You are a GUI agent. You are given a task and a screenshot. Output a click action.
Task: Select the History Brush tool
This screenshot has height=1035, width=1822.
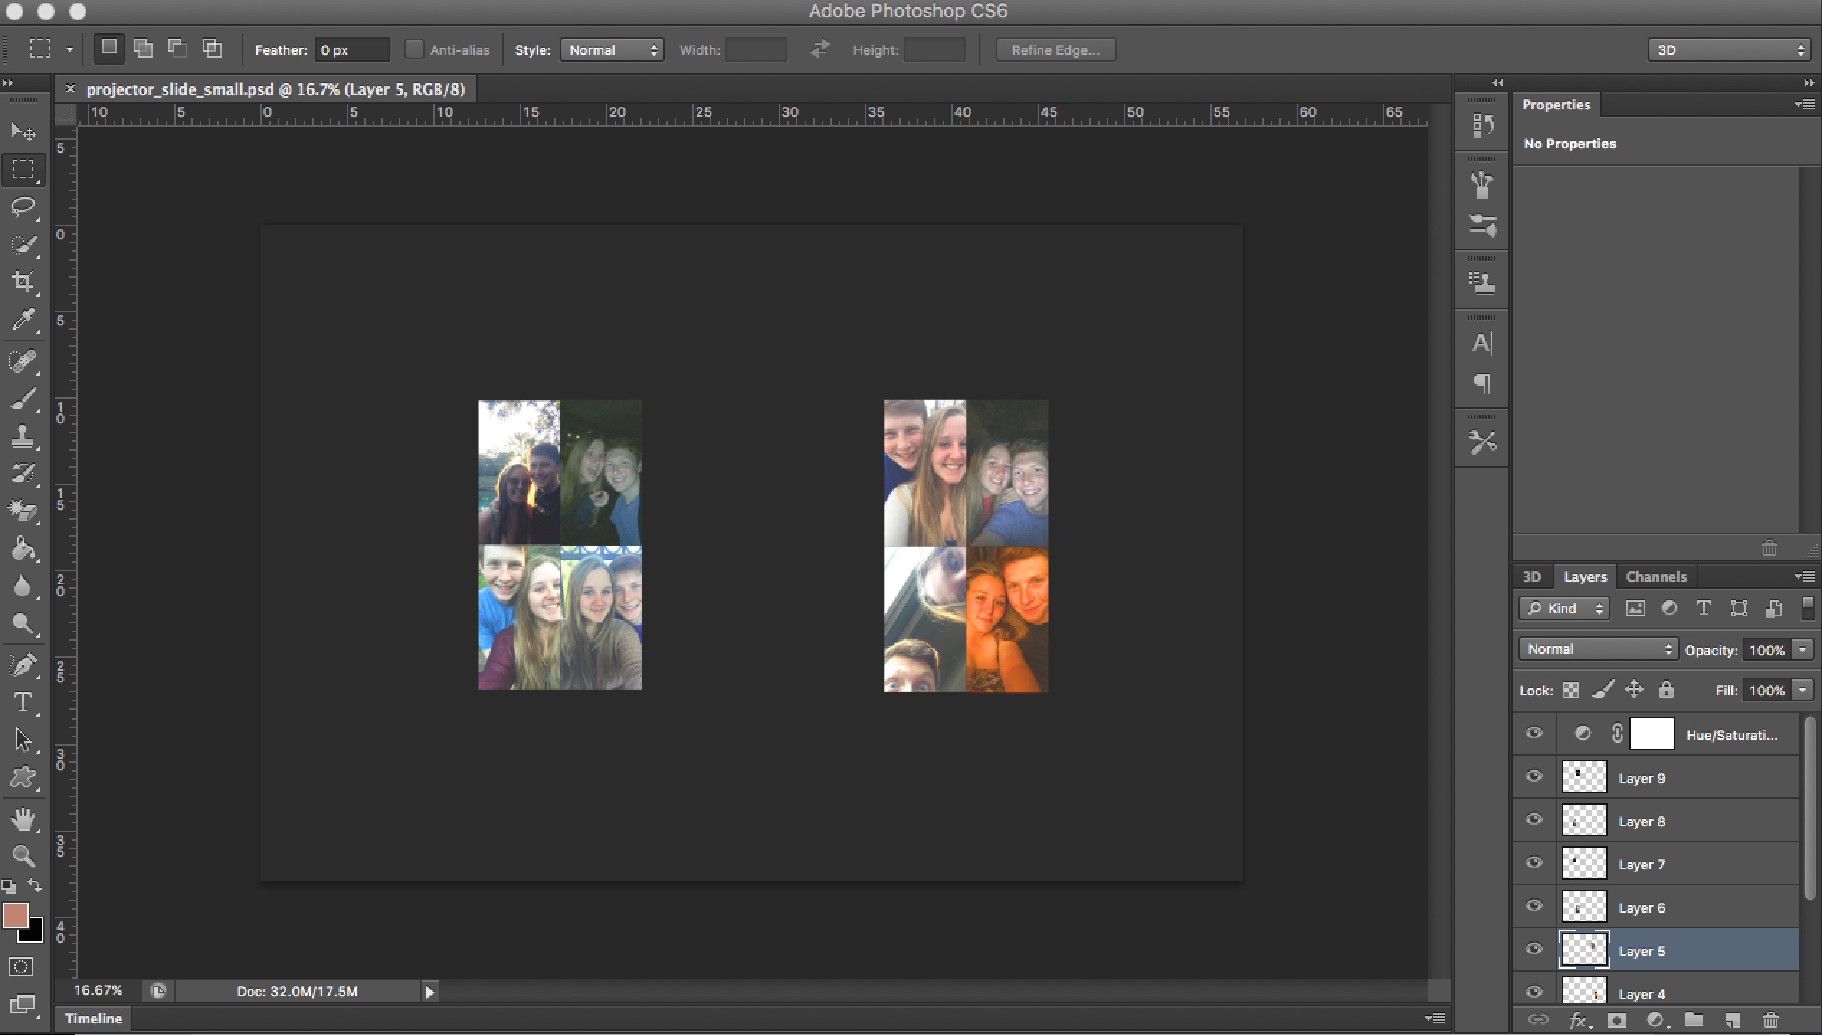pos(22,473)
